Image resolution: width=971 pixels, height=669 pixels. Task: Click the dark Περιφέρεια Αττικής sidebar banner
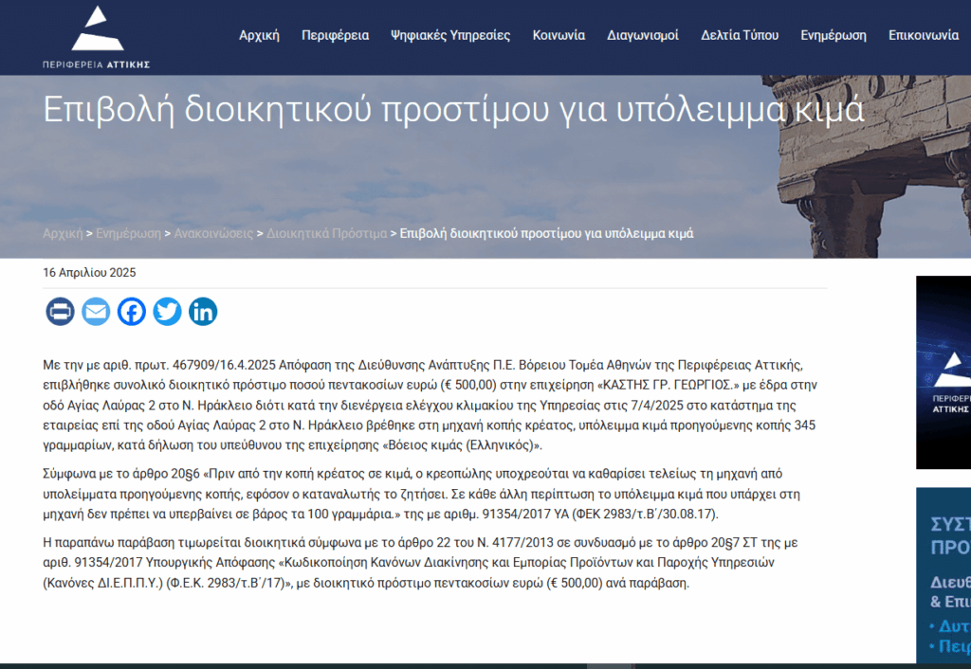pos(944,372)
